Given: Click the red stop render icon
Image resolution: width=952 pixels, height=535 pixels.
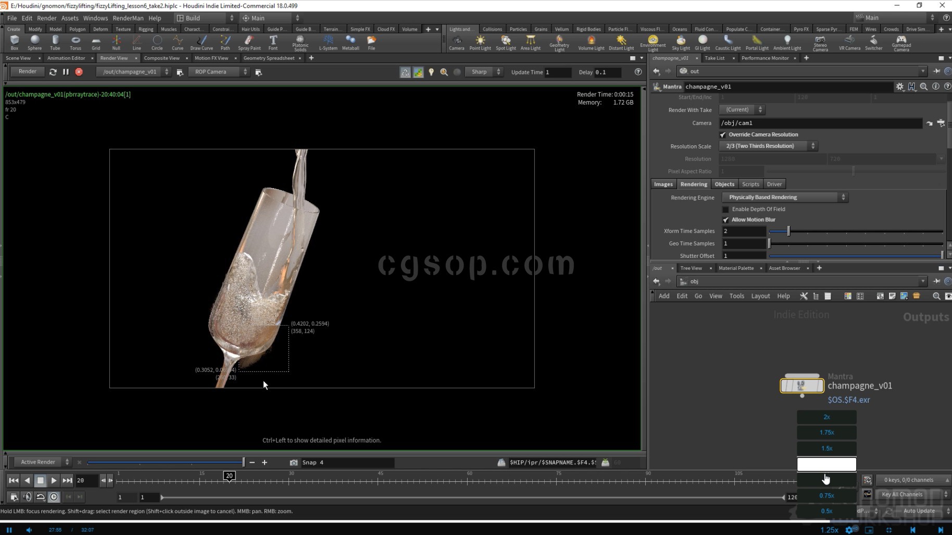Looking at the screenshot, I should (x=79, y=72).
